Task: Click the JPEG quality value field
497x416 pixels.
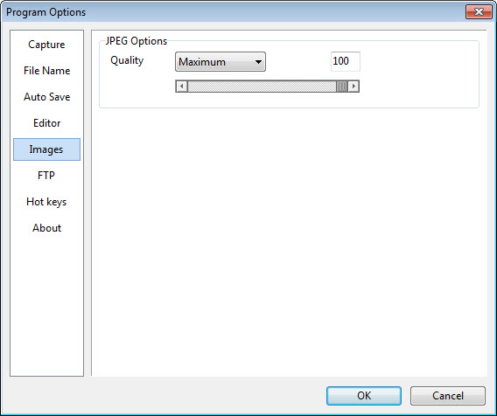Action: pyautogui.click(x=345, y=61)
